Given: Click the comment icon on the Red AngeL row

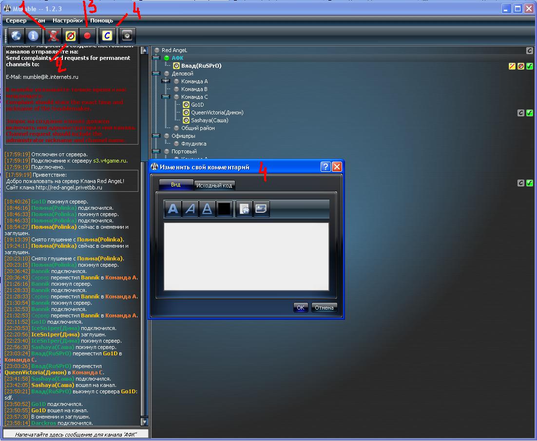Looking at the screenshot, I should 530,51.
